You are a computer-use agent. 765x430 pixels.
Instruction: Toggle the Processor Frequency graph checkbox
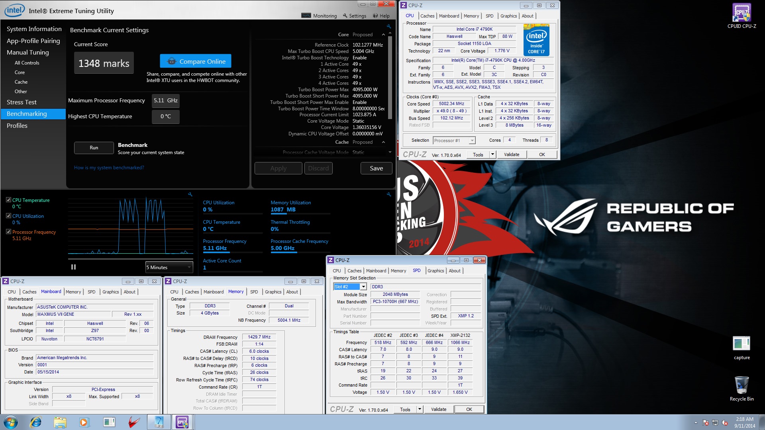point(8,232)
